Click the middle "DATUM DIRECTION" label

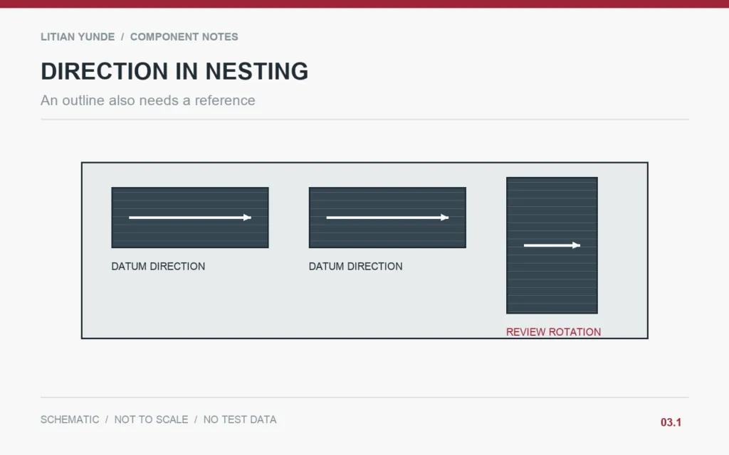[x=356, y=267]
